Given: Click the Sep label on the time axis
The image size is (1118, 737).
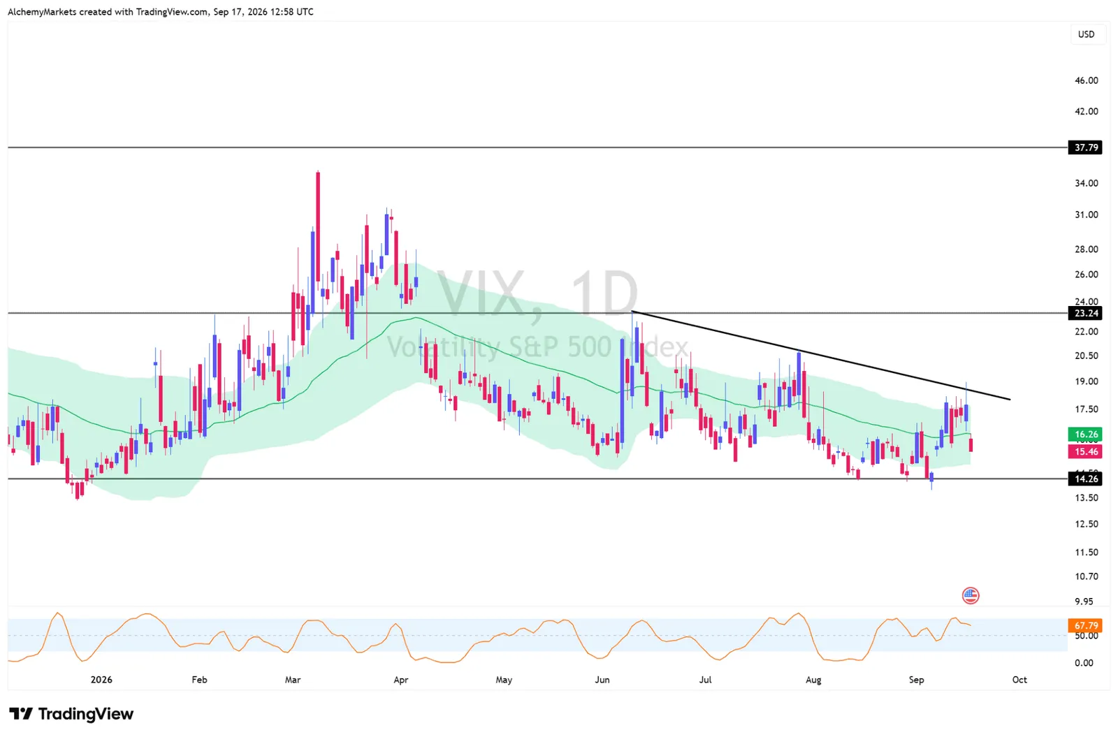Looking at the screenshot, I should (916, 680).
